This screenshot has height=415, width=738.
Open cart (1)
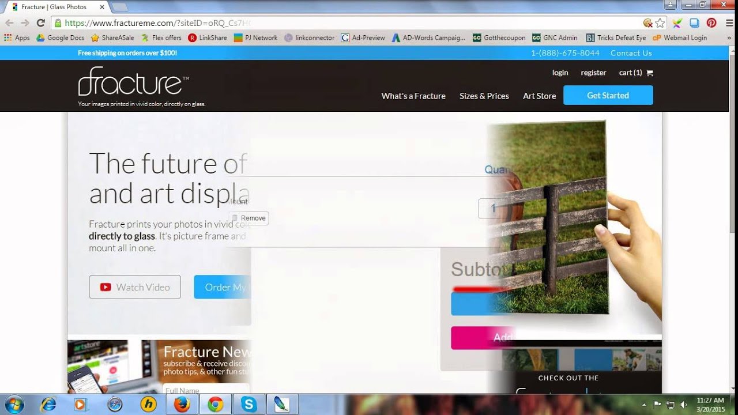click(x=630, y=73)
